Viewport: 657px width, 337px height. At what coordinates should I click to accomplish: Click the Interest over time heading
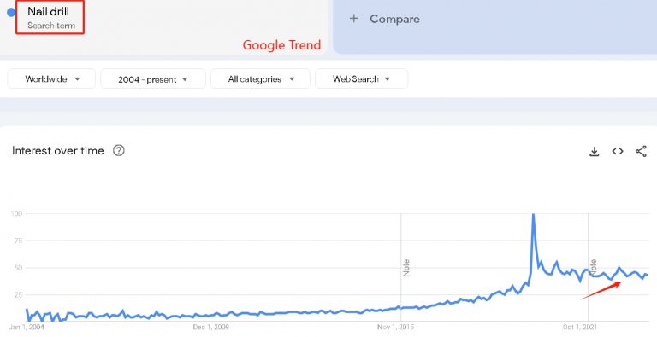58,150
